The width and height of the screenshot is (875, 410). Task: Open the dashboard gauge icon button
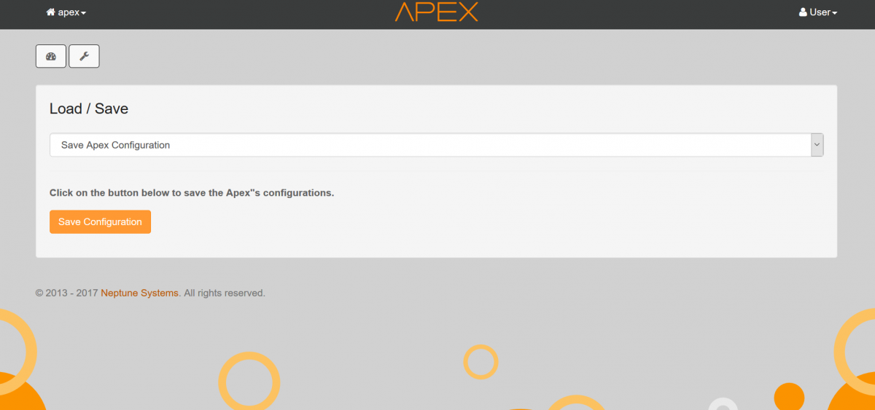coord(51,56)
